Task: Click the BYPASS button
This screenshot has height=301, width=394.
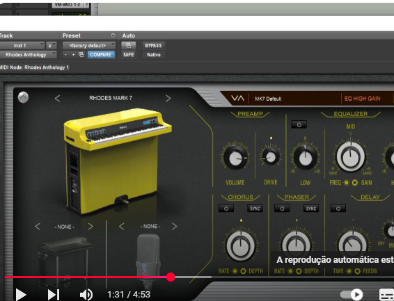Action: 153,46
